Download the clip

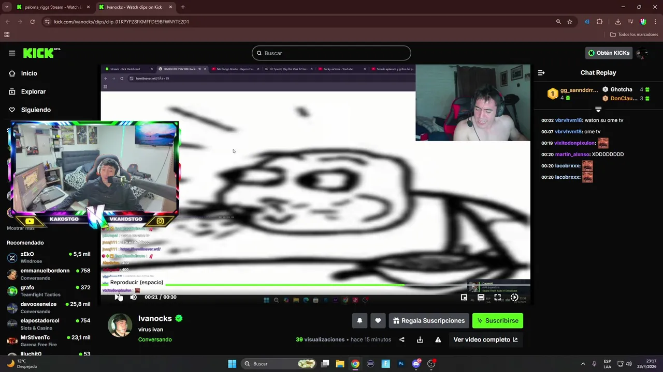coord(420,339)
